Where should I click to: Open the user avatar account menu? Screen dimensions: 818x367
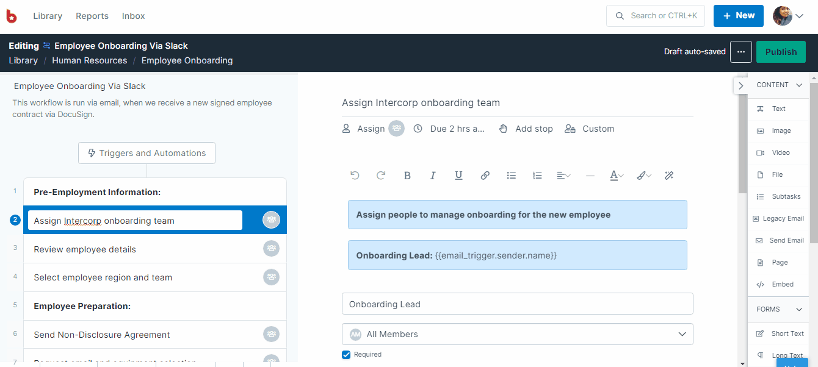point(788,16)
